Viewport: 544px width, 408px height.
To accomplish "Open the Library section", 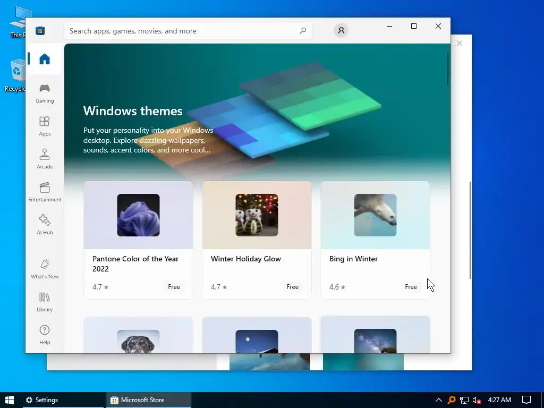I will pos(45,302).
